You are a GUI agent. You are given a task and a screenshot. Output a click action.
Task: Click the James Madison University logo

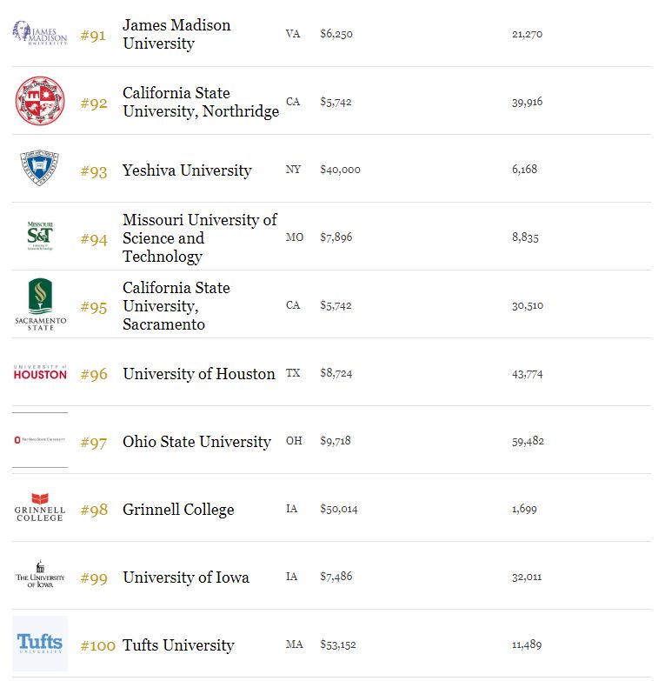point(40,34)
